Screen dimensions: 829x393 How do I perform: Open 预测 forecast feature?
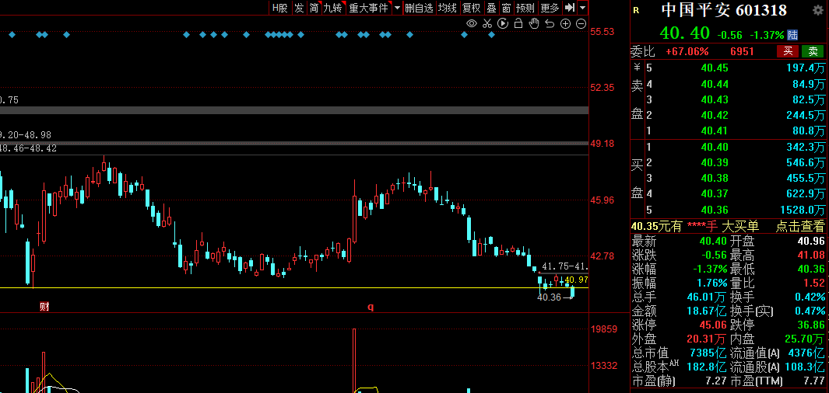coord(525,8)
